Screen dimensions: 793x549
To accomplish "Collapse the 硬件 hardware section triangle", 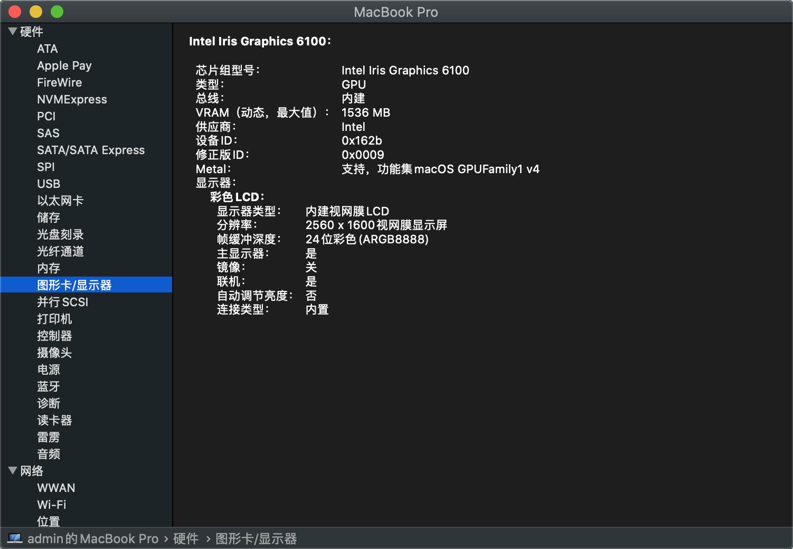I will click(13, 32).
